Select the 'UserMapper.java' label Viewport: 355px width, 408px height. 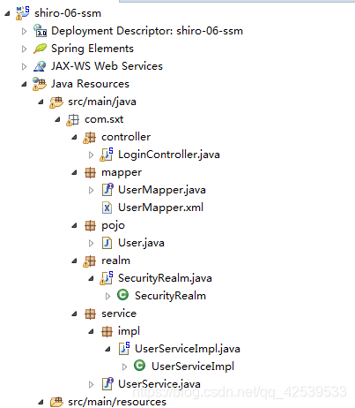click(x=162, y=190)
